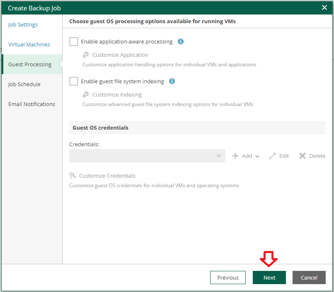Screen dimensions: 334x292
Task: Click the pencil Edit credentials icon
Action: pos(272,156)
